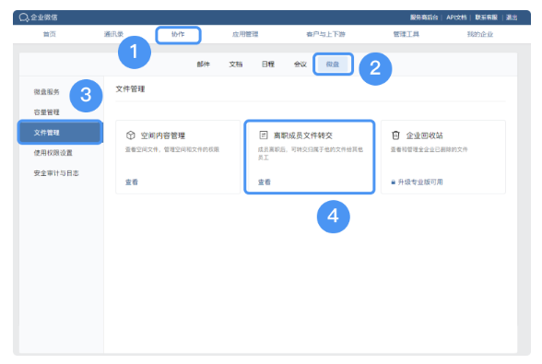The image size is (542, 364).
Task: Select the 日程 sub-tab
Action: pyautogui.click(x=268, y=64)
